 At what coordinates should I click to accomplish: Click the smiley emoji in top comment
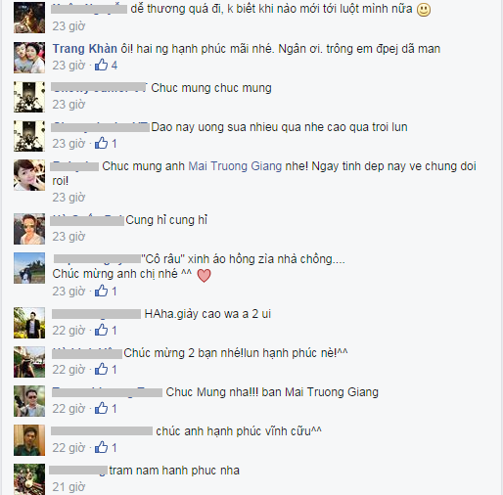click(424, 10)
